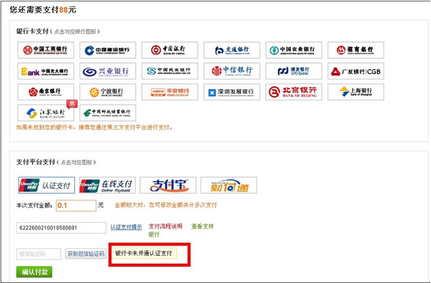Screen dimensions: 431x283
Task: Open the 认证支付提示 link
Action: point(126,227)
